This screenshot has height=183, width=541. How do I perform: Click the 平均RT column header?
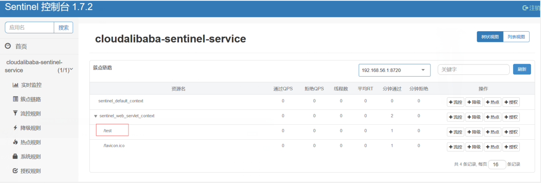(365, 89)
